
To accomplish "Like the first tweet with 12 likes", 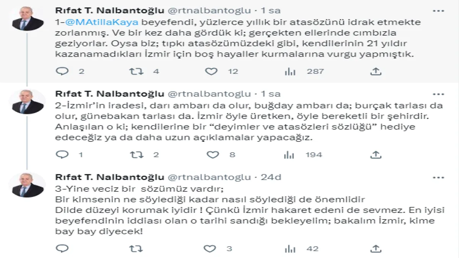I will click(x=211, y=71).
